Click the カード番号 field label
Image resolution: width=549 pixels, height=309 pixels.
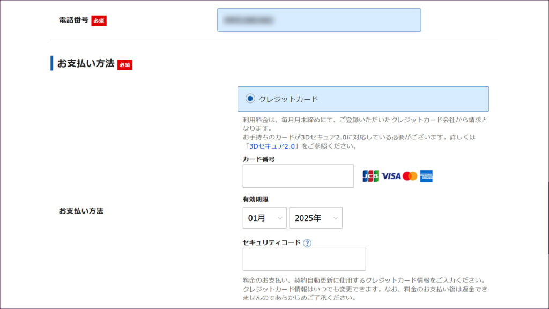tap(259, 159)
